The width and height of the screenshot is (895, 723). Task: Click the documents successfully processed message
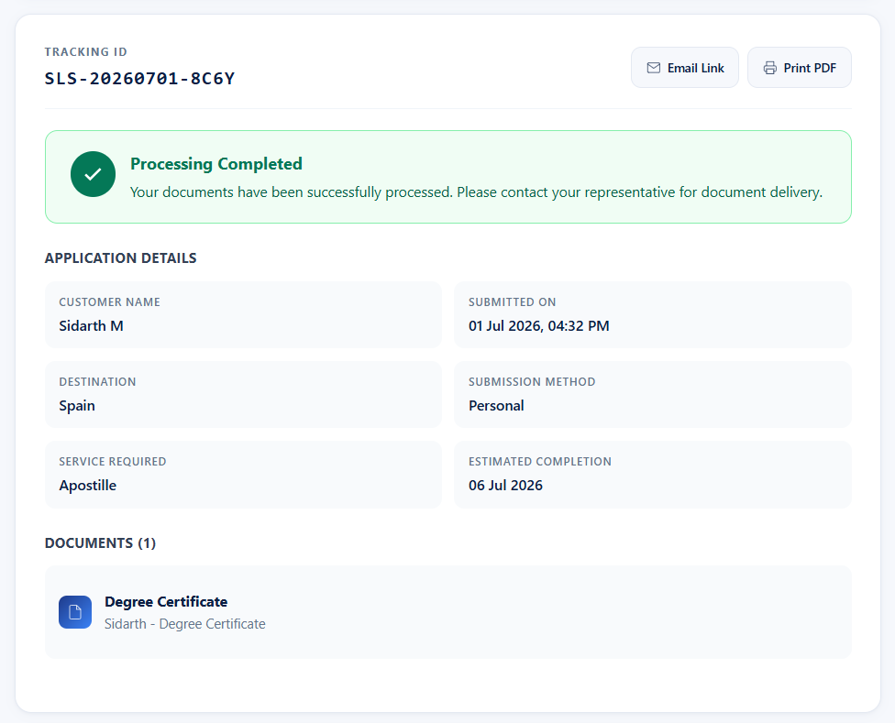[476, 192]
